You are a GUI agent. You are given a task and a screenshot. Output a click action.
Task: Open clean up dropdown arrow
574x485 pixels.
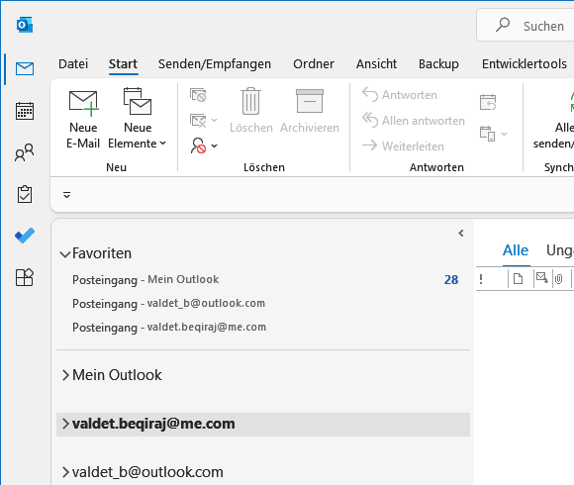[x=215, y=121]
